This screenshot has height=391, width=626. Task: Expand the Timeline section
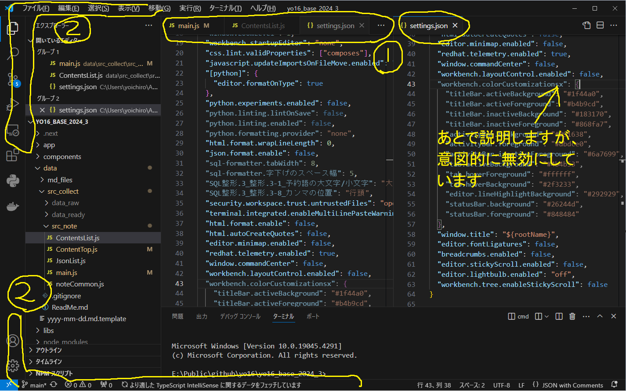pos(93,362)
